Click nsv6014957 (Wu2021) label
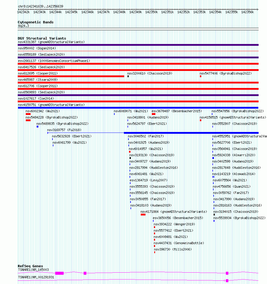Viewport: 267px width, 284px height. click(x=146, y=149)
